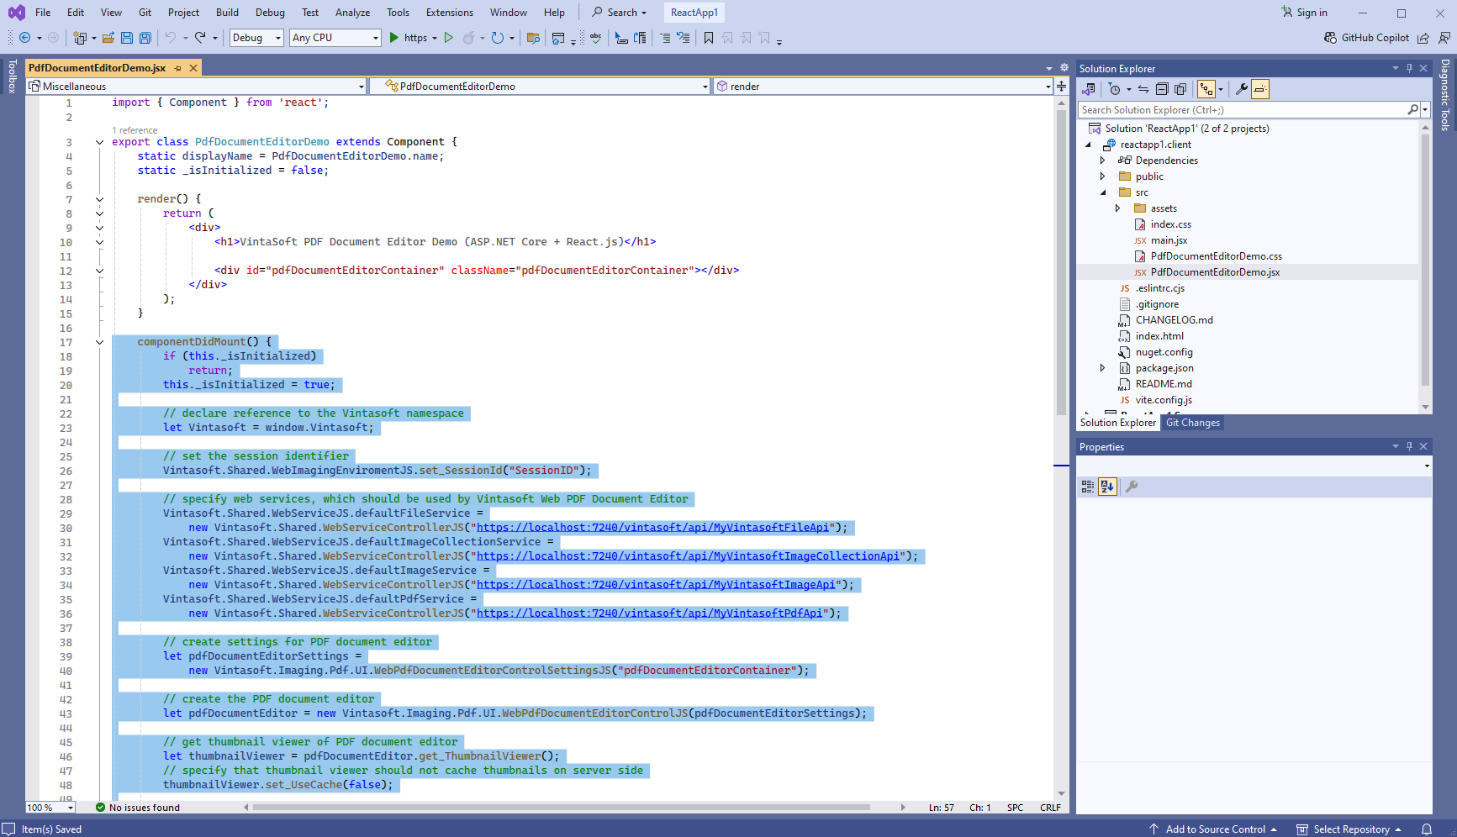1457x837 pixels.
Task: Click the Redo arrow icon
Action: click(x=200, y=38)
